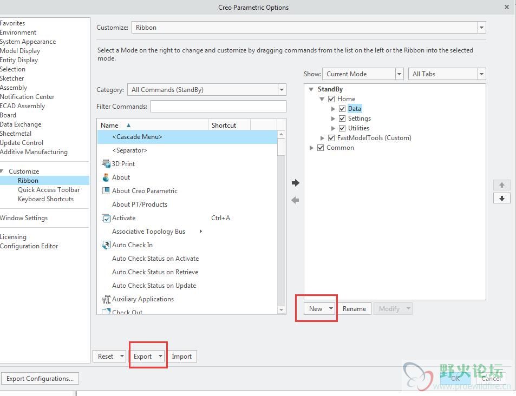The height and width of the screenshot is (396, 516).
Task: Uncheck the Common checkbox
Action: [321, 148]
